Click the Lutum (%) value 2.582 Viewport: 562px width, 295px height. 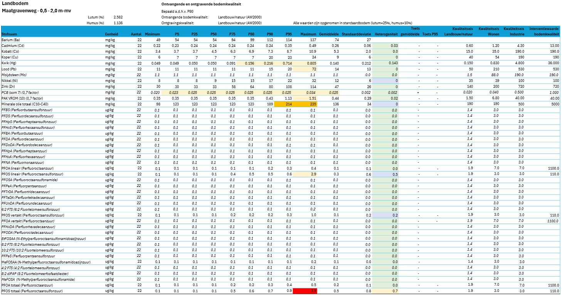click(x=118, y=17)
